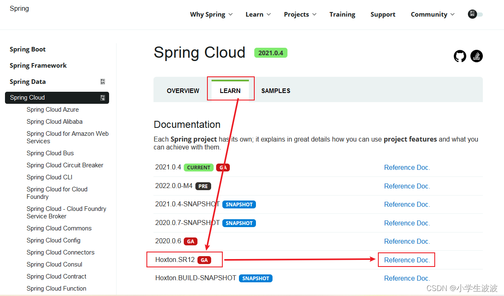Click the SNAPSHOT badge beside Hoxton.BUILD-SNAPSHOT
The image size is (504, 296).
click(256, 279)
